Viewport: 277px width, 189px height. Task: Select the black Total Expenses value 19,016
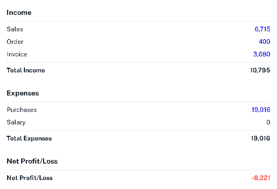coord(260,139)
